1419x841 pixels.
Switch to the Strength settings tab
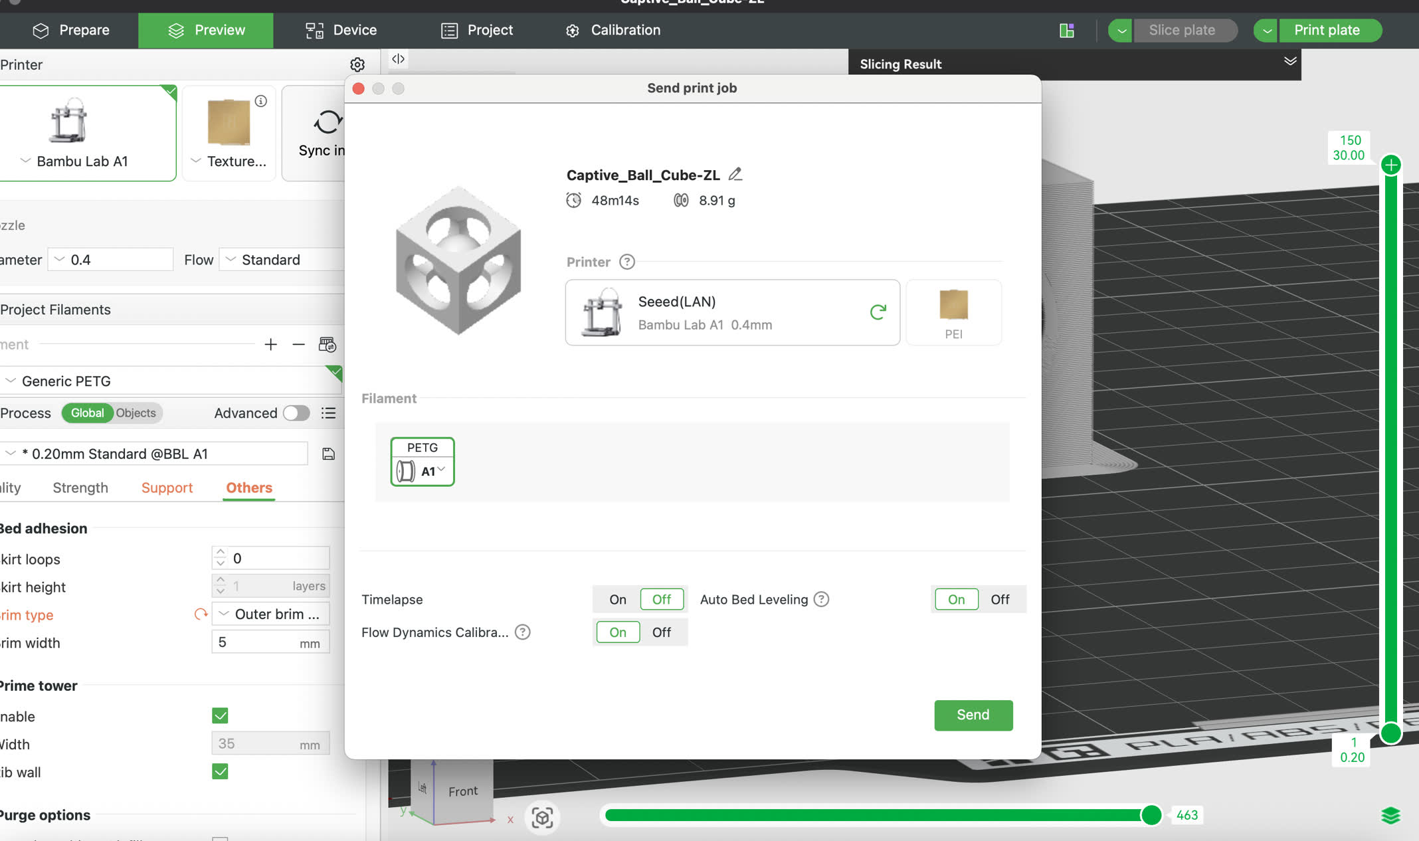(80, 488)
